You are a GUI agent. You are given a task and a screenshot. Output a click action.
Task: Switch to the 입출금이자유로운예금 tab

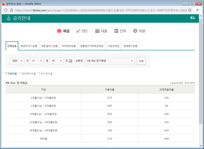click(92, 46)
